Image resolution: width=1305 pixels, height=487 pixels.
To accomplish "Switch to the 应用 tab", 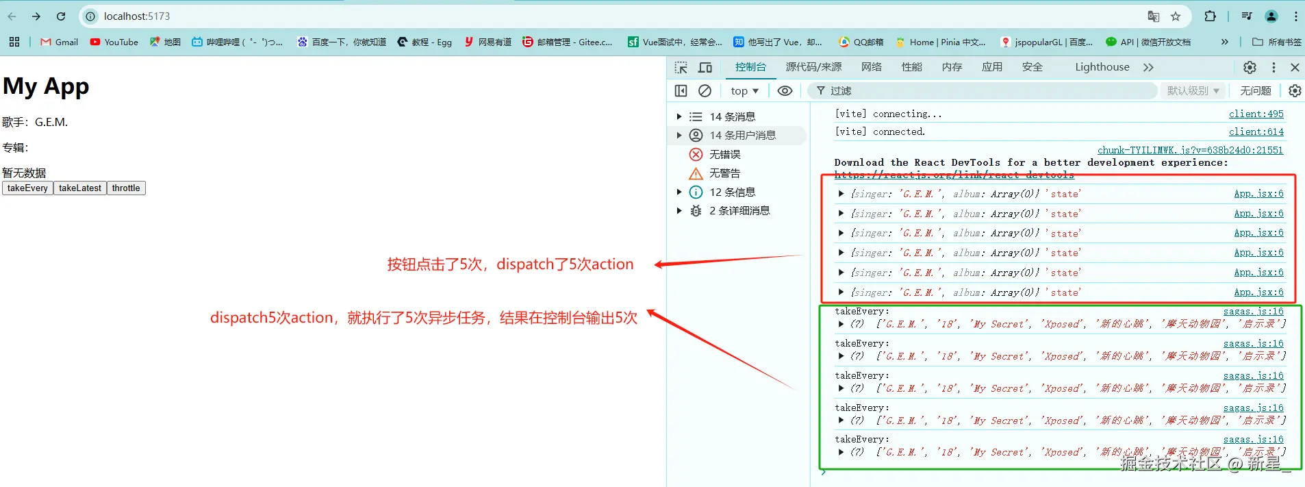I will tap(992, 67).
